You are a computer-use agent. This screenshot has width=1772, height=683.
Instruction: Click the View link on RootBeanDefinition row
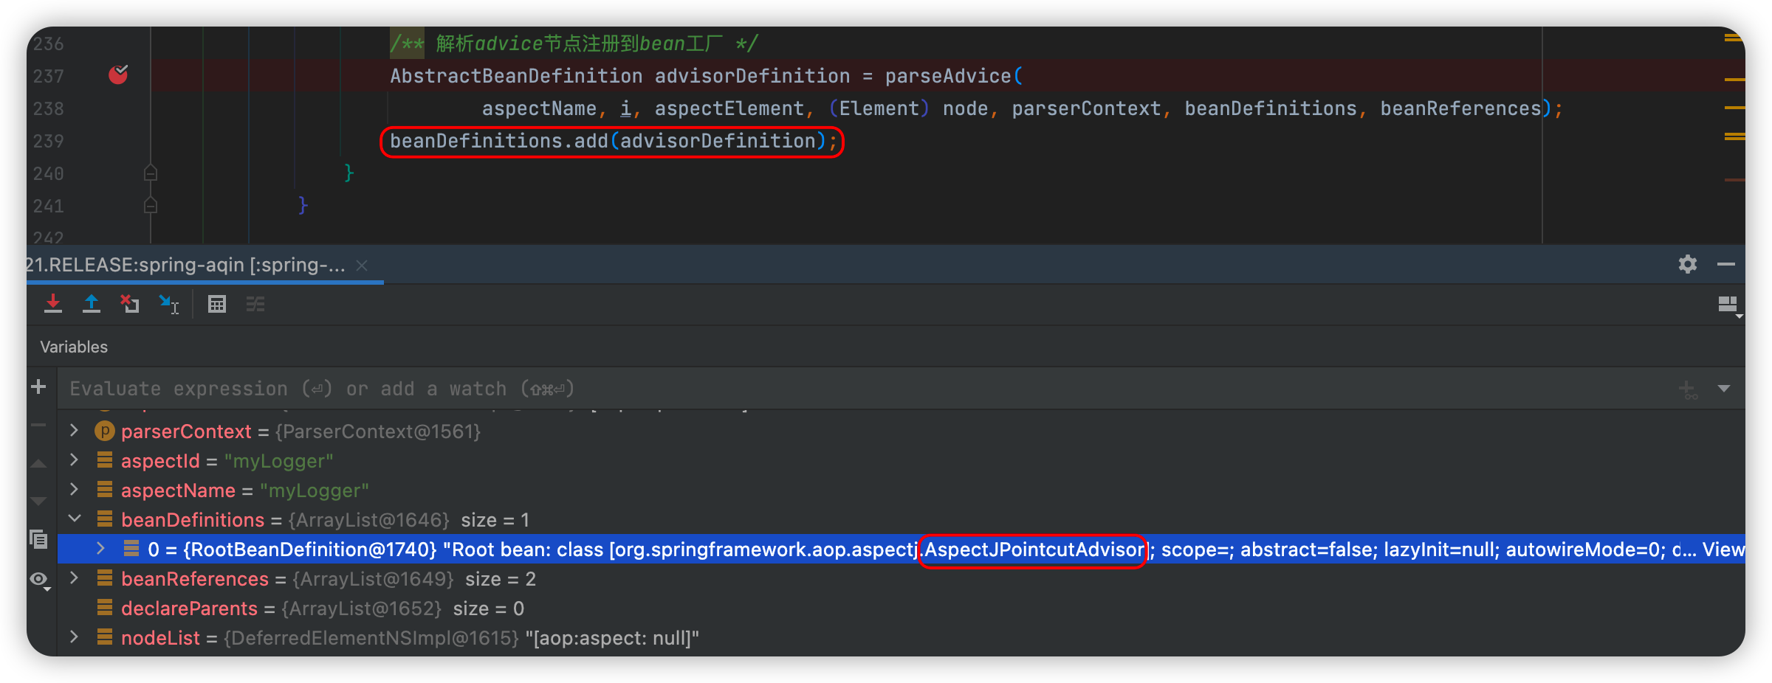1723,549
